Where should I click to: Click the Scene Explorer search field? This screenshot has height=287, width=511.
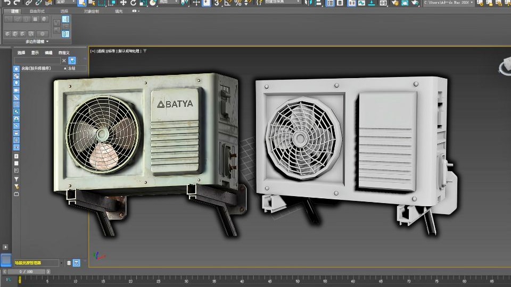[37, 61]
